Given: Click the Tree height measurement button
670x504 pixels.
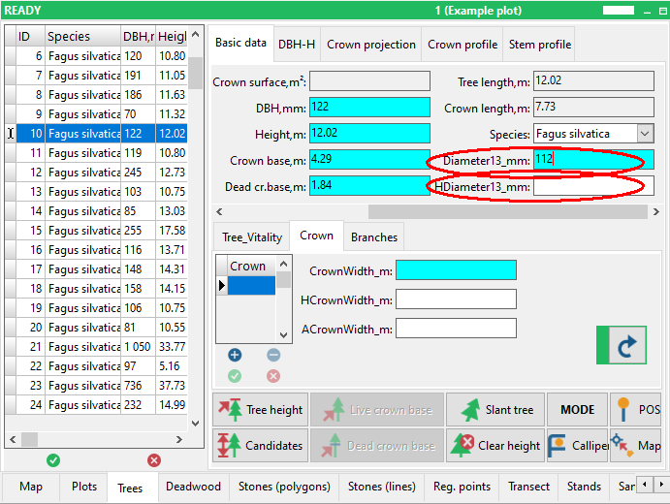Looking at the screenshot, I should (260, 410).
